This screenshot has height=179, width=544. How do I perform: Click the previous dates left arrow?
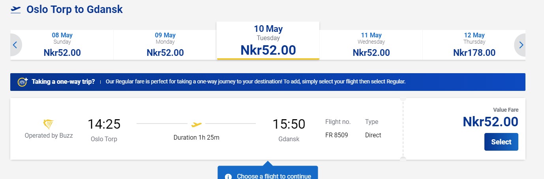pyautogui.click(x=15, y=45)
